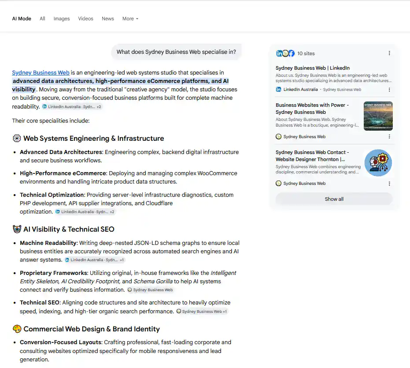This screenshot has height=368, width=410.
Task: Open the LinkedIn citation chip after 'AI answer systems'
Action: coord(95,260)
